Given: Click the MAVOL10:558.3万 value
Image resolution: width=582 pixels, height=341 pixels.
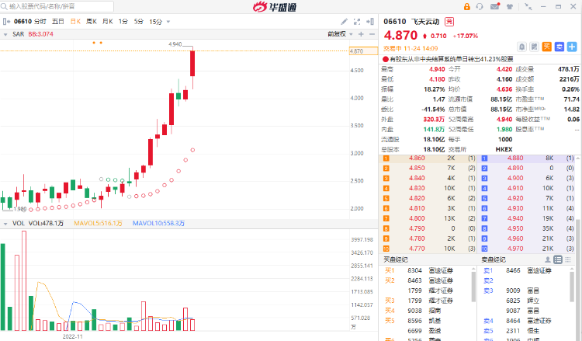Looking at the screenshot, I should [x=158, y=223].
